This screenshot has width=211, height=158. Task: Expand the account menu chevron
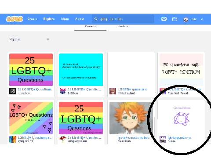(x=202, y=19)
